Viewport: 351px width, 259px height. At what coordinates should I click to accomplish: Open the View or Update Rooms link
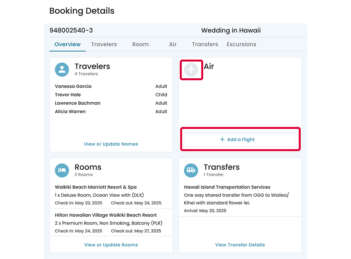[x=111, y=245]
